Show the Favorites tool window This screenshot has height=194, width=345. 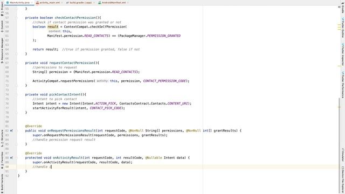click(x=2, y=160)
